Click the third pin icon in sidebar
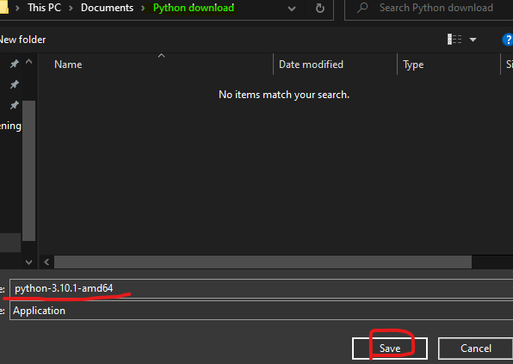The image size is (513, 364). pyautogui.click(x=14, y=105)
